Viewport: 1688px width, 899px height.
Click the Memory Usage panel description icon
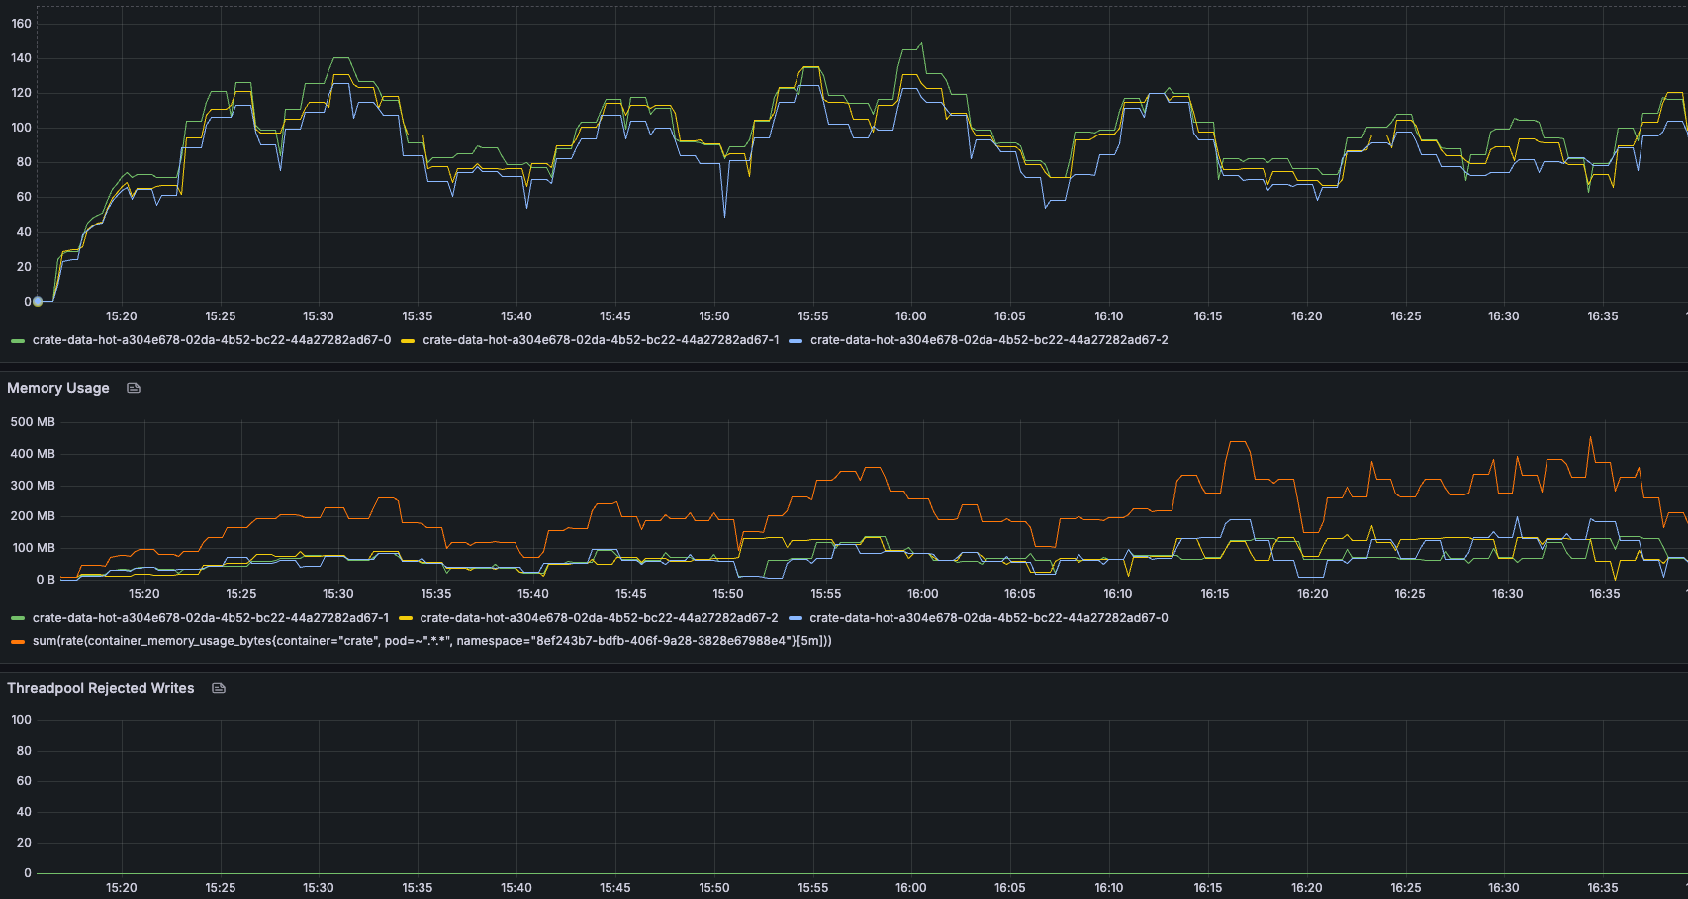pos(134,388)
